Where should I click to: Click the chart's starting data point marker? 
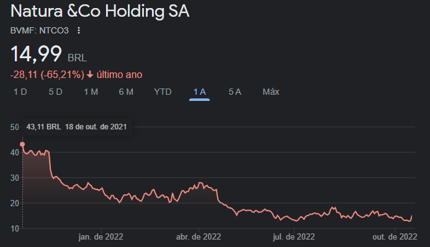(x=22, y=144)
